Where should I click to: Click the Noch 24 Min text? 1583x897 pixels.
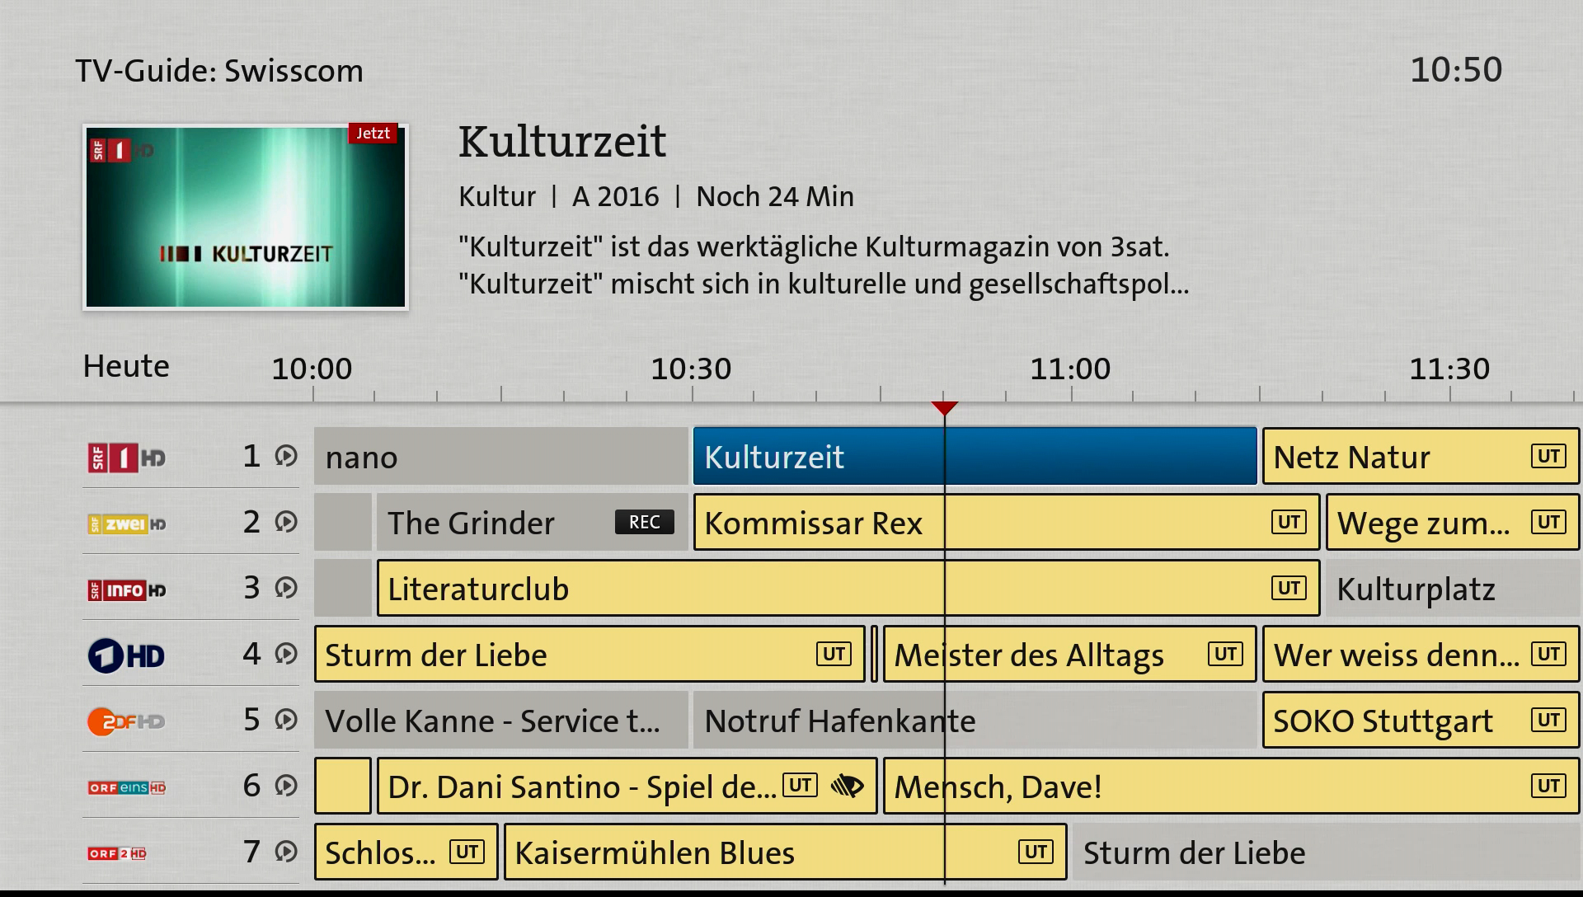pyautogui.click(x=775, y=196)
